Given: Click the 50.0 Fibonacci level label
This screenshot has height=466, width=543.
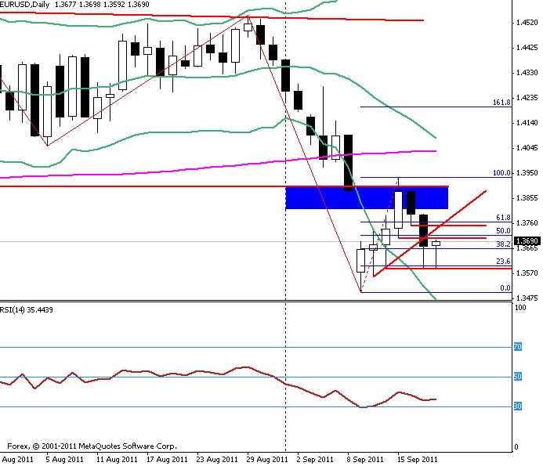Looking at the screenshot, I should (x=503, y=230).
